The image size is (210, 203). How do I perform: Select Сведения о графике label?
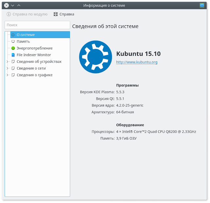(34, 75)
